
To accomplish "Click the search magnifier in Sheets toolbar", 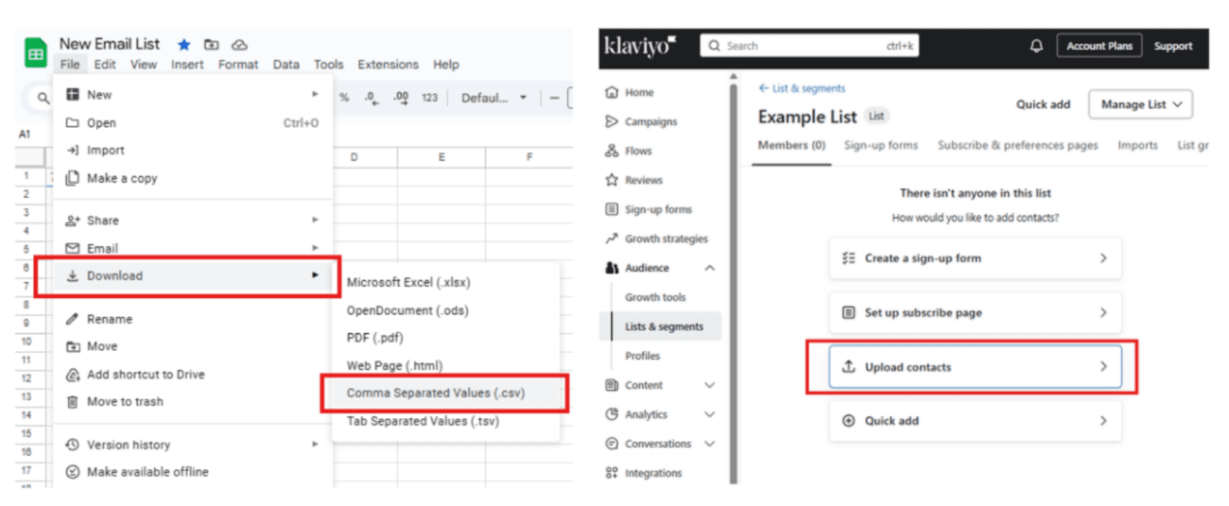I will pos(43,98).
